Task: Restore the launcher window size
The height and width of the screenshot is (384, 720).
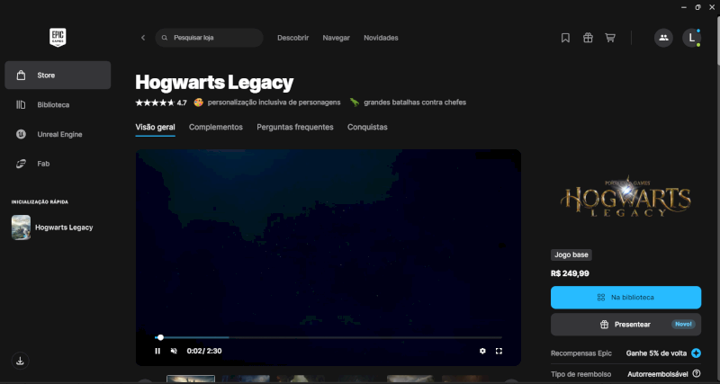Action: (x=698, y=7)
